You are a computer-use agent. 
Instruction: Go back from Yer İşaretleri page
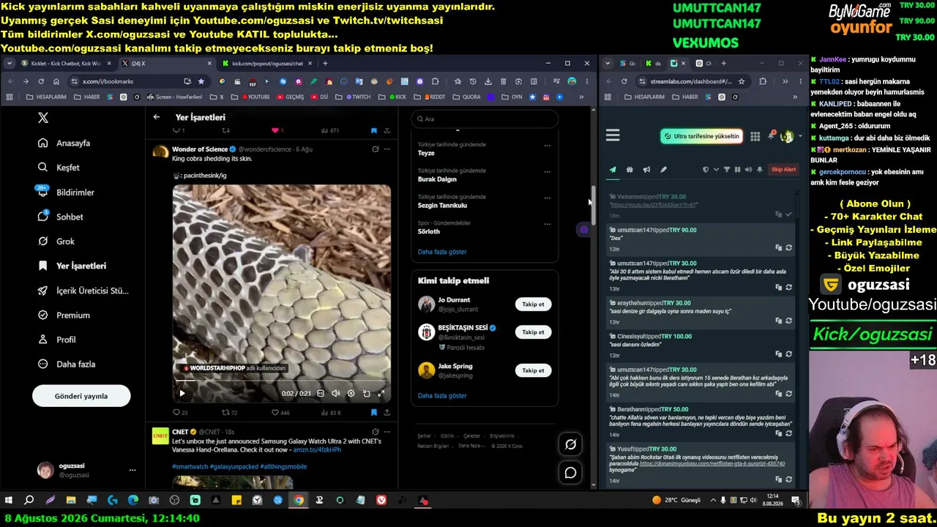pos(157,117)
